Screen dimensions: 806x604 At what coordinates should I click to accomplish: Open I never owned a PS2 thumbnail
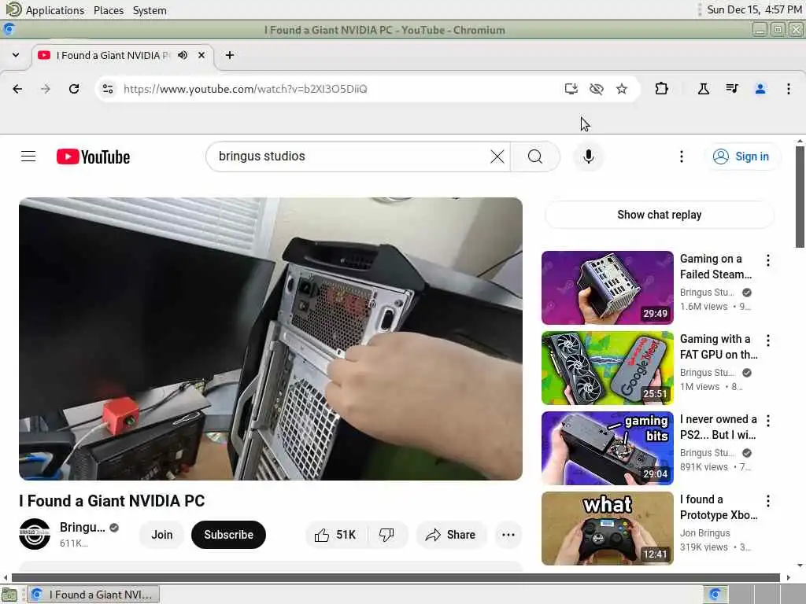(x=607, y=447)
